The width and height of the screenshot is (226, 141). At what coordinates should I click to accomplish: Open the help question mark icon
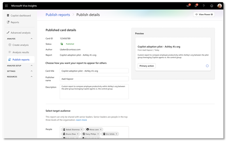point(204,6)
